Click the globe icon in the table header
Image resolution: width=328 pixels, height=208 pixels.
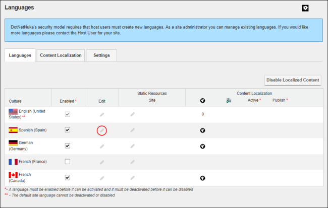click(x=202, y=101)
